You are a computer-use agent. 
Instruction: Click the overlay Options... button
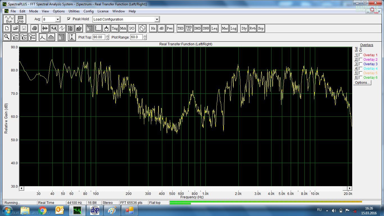[x=362, y=83]
